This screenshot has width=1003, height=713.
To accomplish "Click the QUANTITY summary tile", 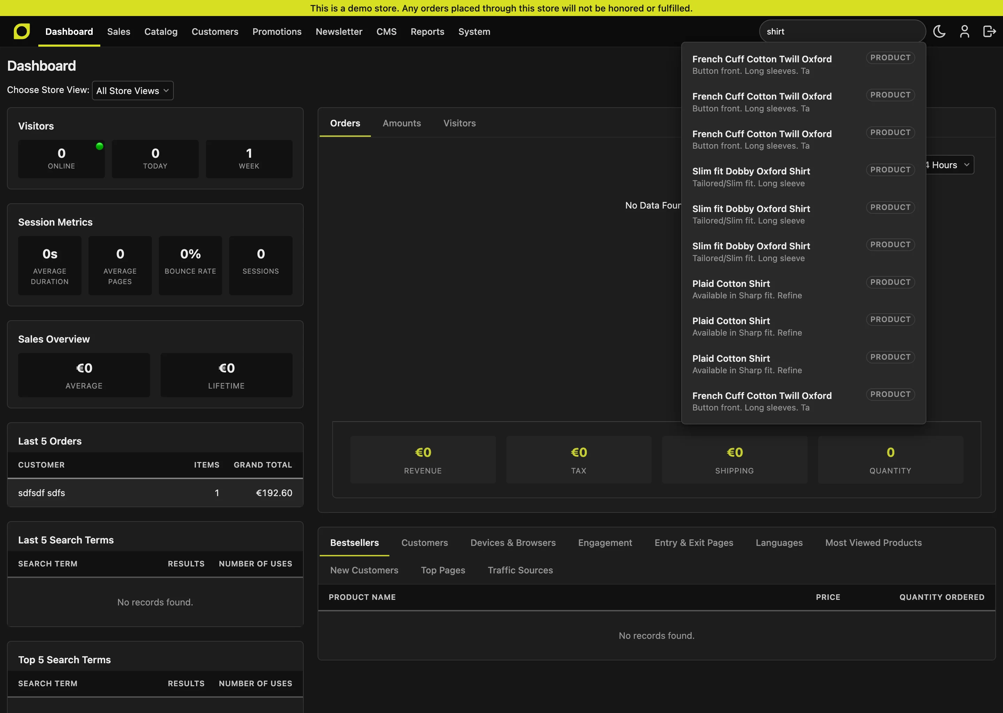I will click(x=891, y=460).
